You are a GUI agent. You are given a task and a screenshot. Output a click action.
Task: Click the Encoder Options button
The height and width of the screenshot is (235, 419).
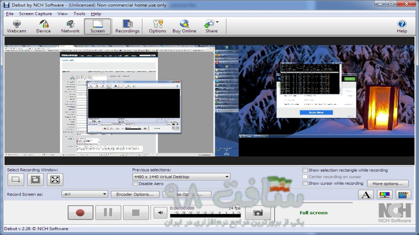[x=135, y=194]
